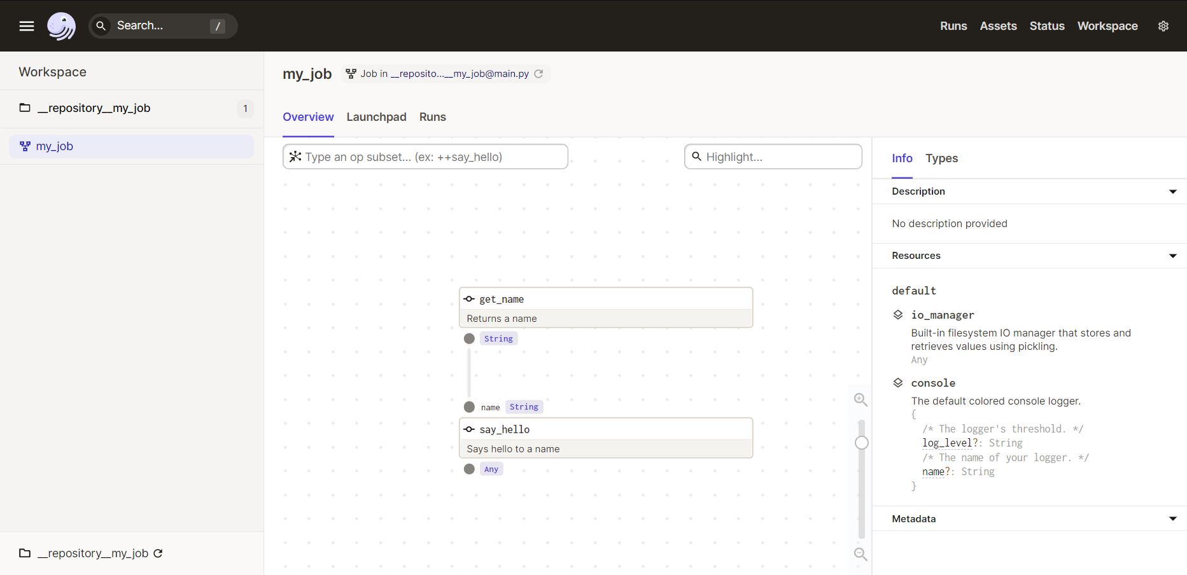Screen dimensions: 1187x575
Task: Click the say_hello output Any dot
Action: (x=469, y=469)
